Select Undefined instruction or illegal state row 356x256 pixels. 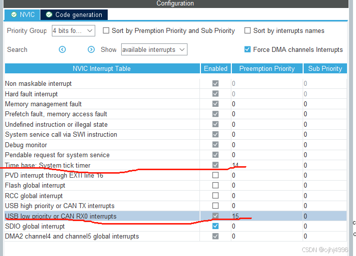[x=176, y=124]
